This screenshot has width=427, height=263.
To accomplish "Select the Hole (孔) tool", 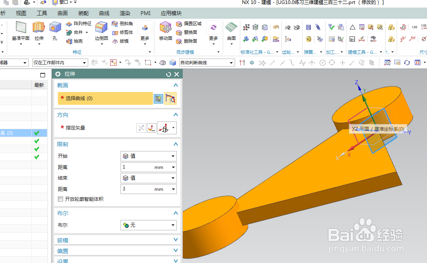I will pyautogui.click(x=55, y=31).
